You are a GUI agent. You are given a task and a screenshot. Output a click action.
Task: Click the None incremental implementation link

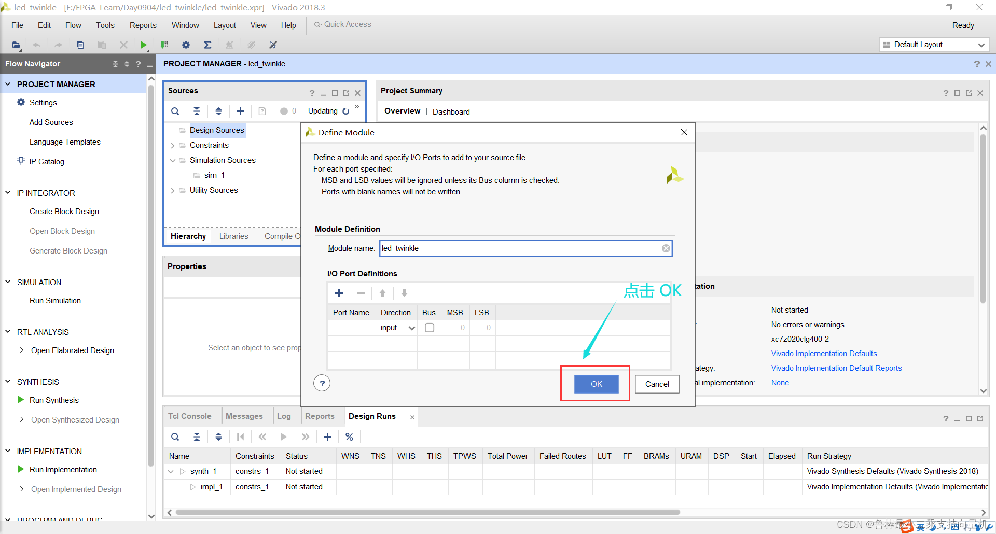point(780,383)
